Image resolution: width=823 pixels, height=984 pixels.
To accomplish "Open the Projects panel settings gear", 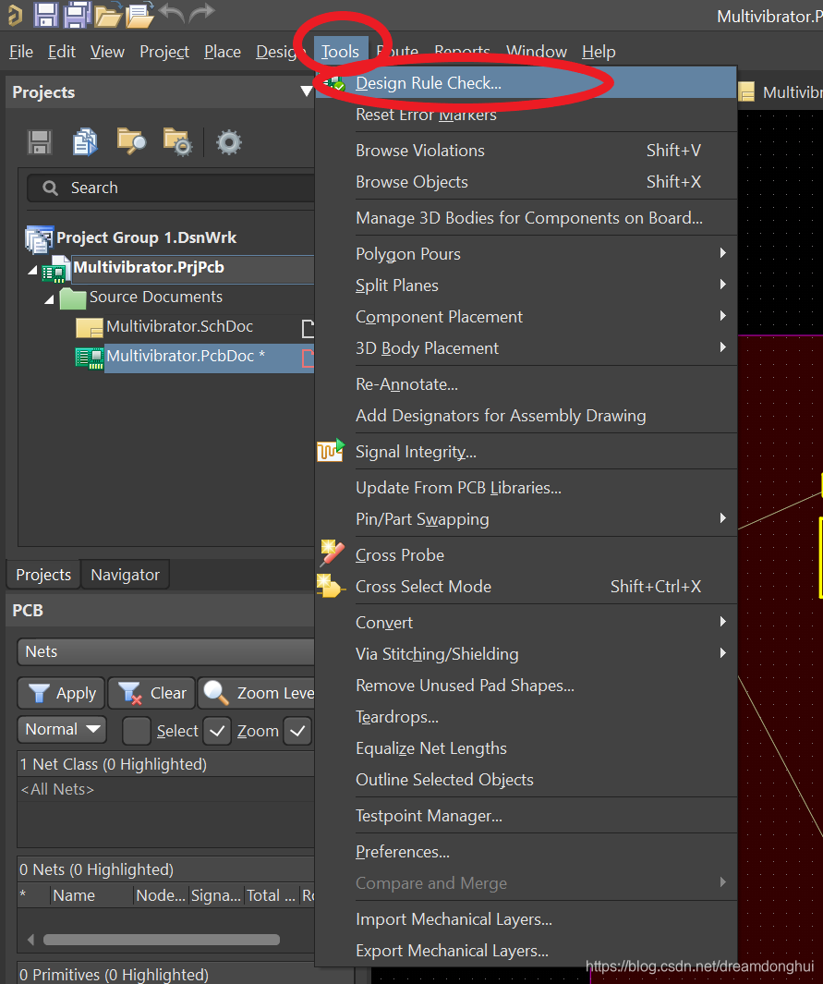I will [229, 142].
